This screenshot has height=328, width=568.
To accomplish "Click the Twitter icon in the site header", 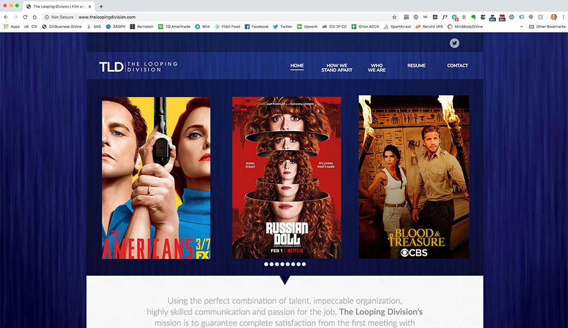I will tap(454, 43).
